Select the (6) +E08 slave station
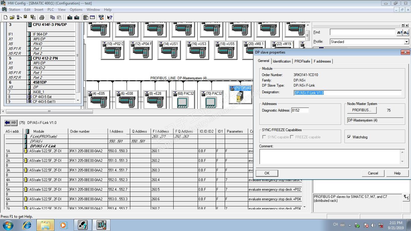Screen dimensions: 411x231 (x=126, y=100)
